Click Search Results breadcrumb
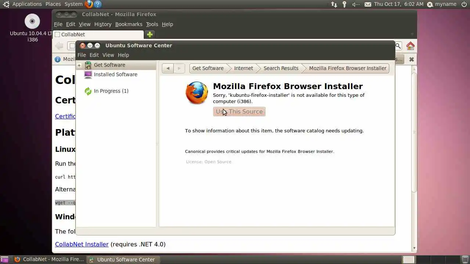The height and width of the screenshot is (264, 470). point(281,68)
